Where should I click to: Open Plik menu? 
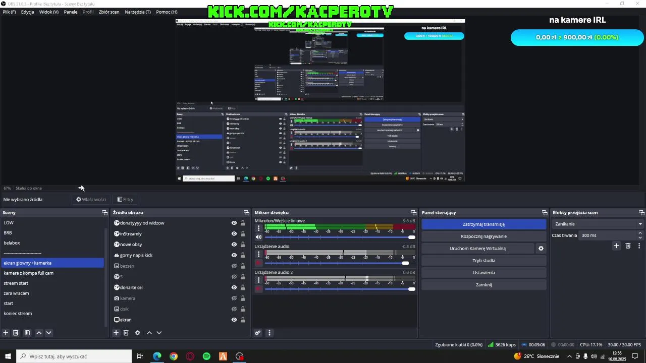click(x=9, y=12)
